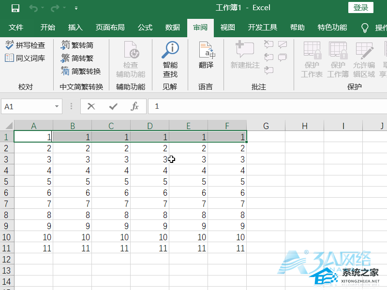The width and height of the screenshot is (387, 290).
Task: Switch to the 视图 ribbon tab
Action: pos(227,27)
